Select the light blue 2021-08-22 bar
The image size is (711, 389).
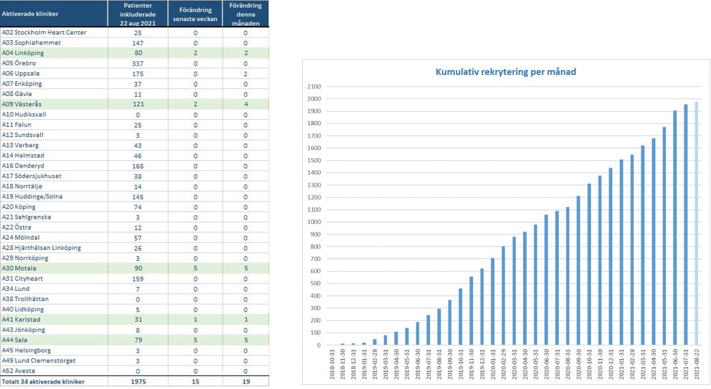[x=697, y=223]
